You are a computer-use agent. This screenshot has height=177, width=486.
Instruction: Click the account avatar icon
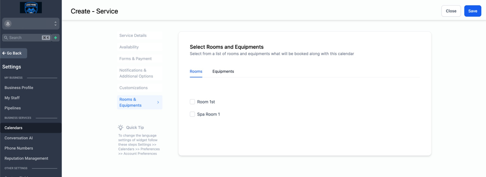tap(8, 23)
